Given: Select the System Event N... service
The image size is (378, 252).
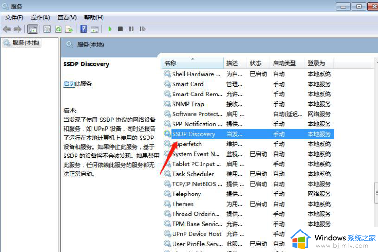Looking at the screenshot, I should coord(248,154).
